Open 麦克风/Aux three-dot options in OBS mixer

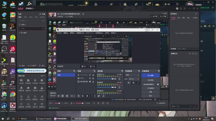[x=119, y=79]
